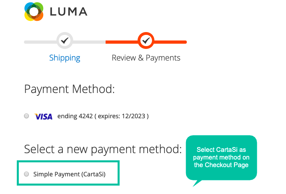Screen dimensions: 286x194
Task: Click the LUMA wordmark text
Action: 68,12
